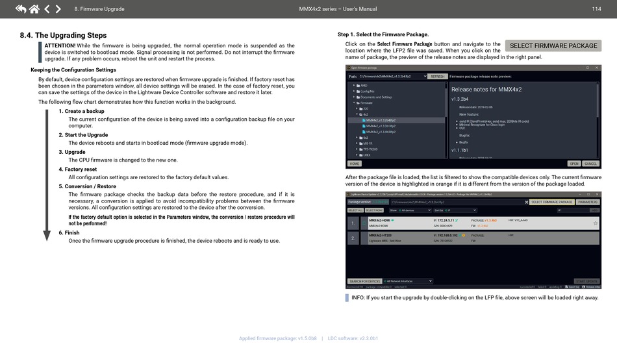This screenshot has width=617, height=346.
Task: Toggle checkbox for MMX4x2-HDMI device
Action: click(x=364, y=223)
